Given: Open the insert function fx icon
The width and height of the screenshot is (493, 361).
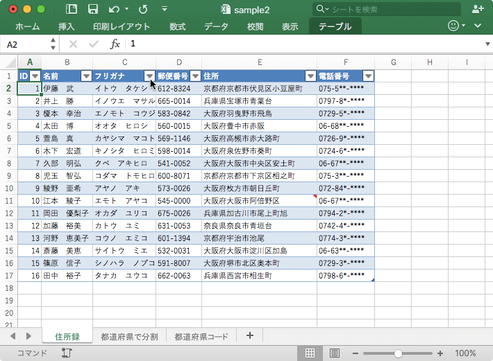Looking at the screenshot, I should [115, 44].
